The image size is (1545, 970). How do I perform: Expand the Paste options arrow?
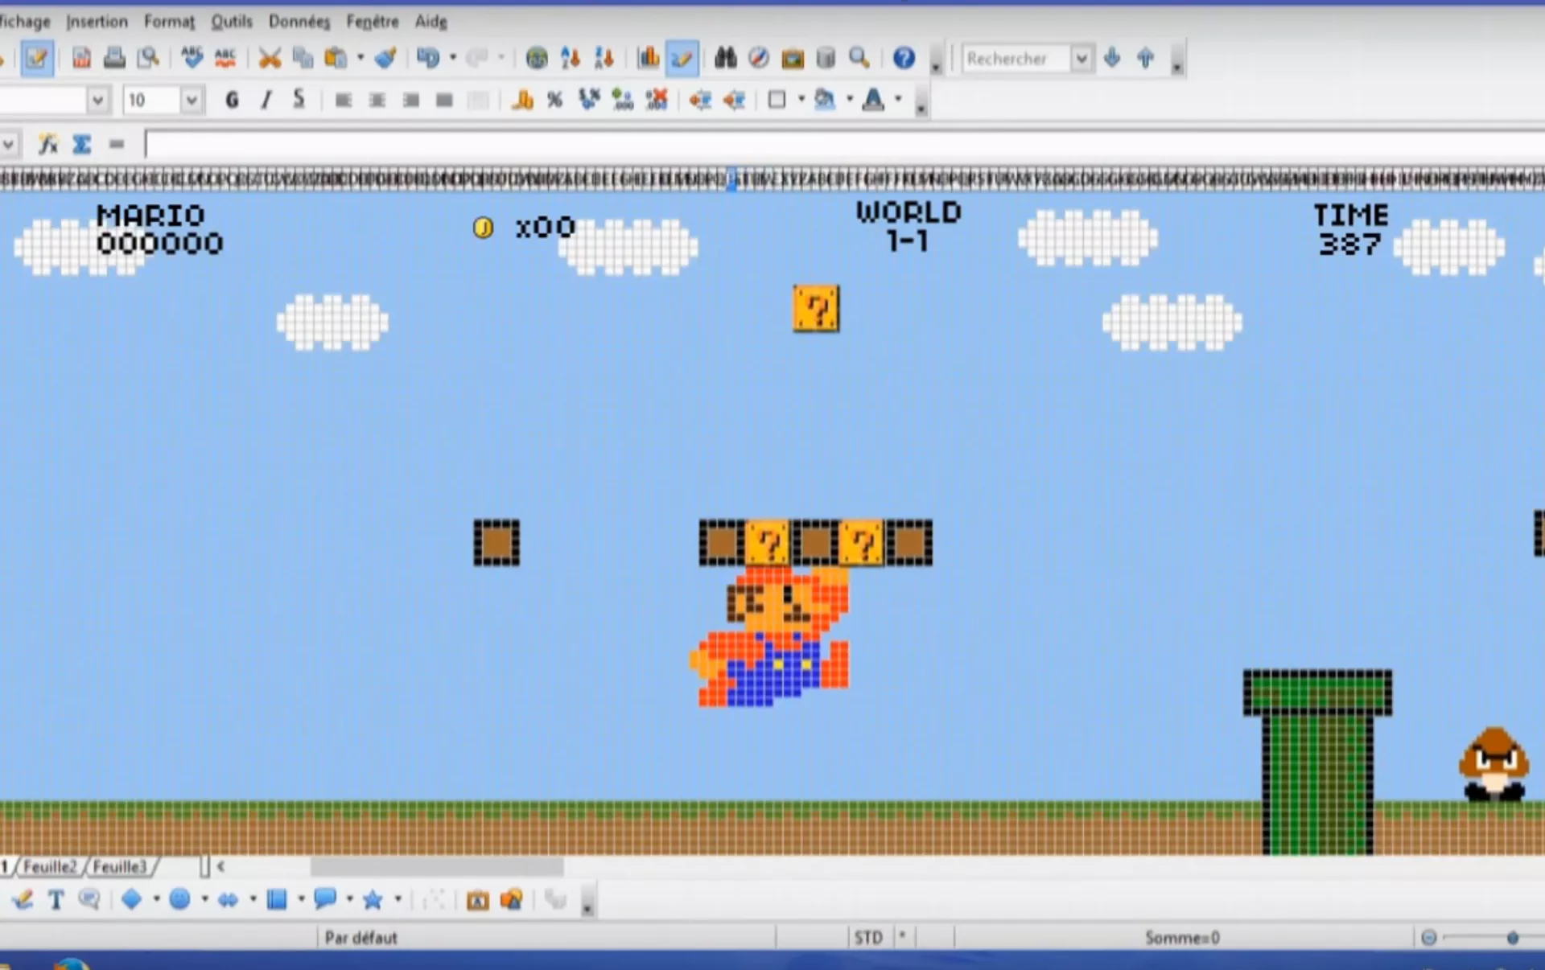click(x=360, y=58)
